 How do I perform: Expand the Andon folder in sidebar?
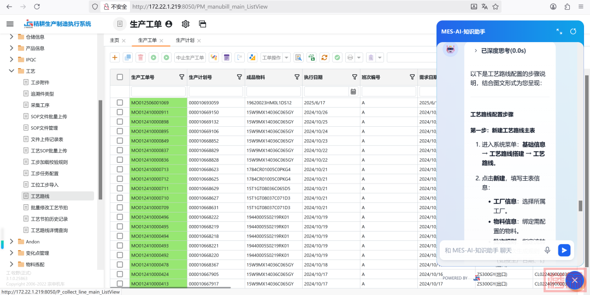point(12,241)
